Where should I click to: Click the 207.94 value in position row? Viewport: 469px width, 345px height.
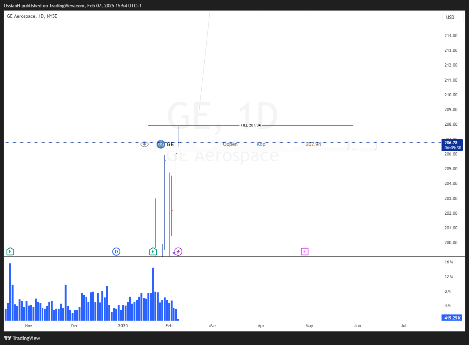[313, 144]
